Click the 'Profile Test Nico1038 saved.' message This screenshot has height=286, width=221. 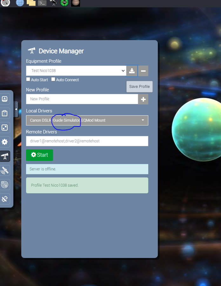pos(55,185)
